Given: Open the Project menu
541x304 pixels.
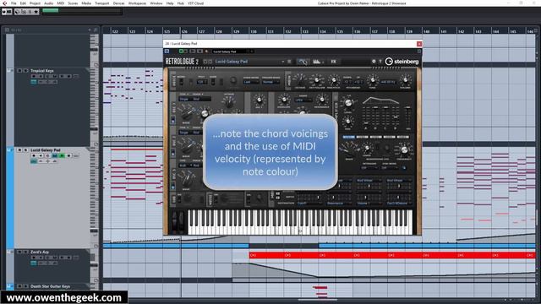Looking at the screenshot, I should [35, 3].
